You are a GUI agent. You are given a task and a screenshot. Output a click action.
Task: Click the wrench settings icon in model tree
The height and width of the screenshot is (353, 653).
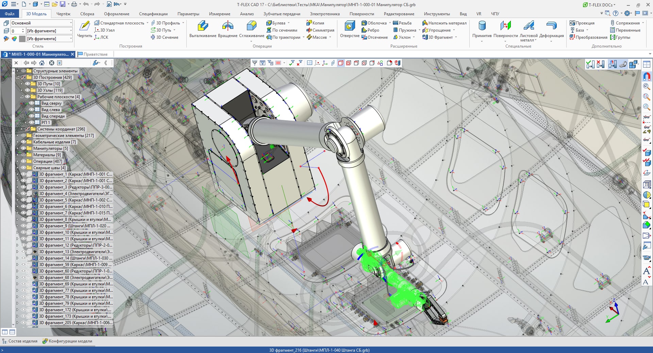tap(96, 63)
